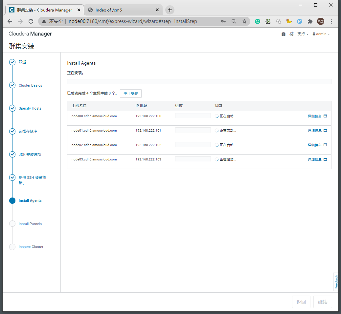This screenshot has width=341, height=314.
Task: Select IP address 192.168.222.100
Action: coord(148,116)
